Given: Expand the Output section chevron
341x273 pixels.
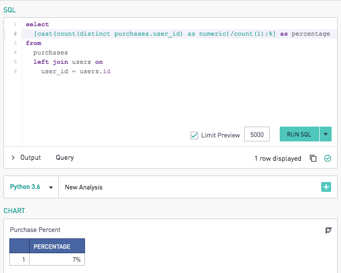Looking at the screenshot, I should tap(13, 157).
